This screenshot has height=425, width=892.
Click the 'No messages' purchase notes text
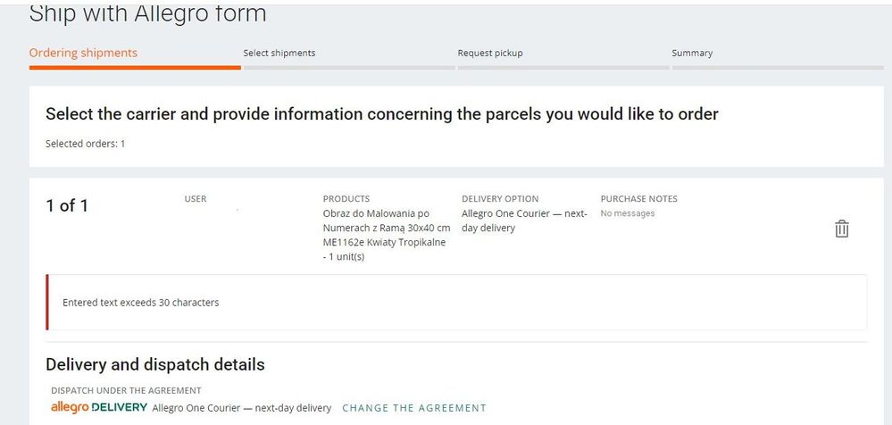tap(628, 213)
